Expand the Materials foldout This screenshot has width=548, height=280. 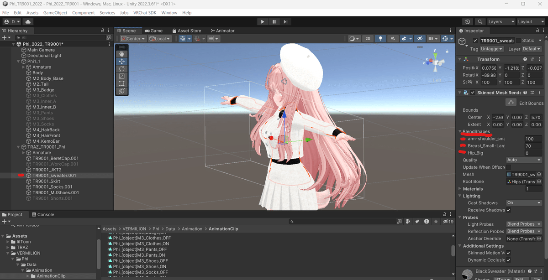(x=460, y=189)
